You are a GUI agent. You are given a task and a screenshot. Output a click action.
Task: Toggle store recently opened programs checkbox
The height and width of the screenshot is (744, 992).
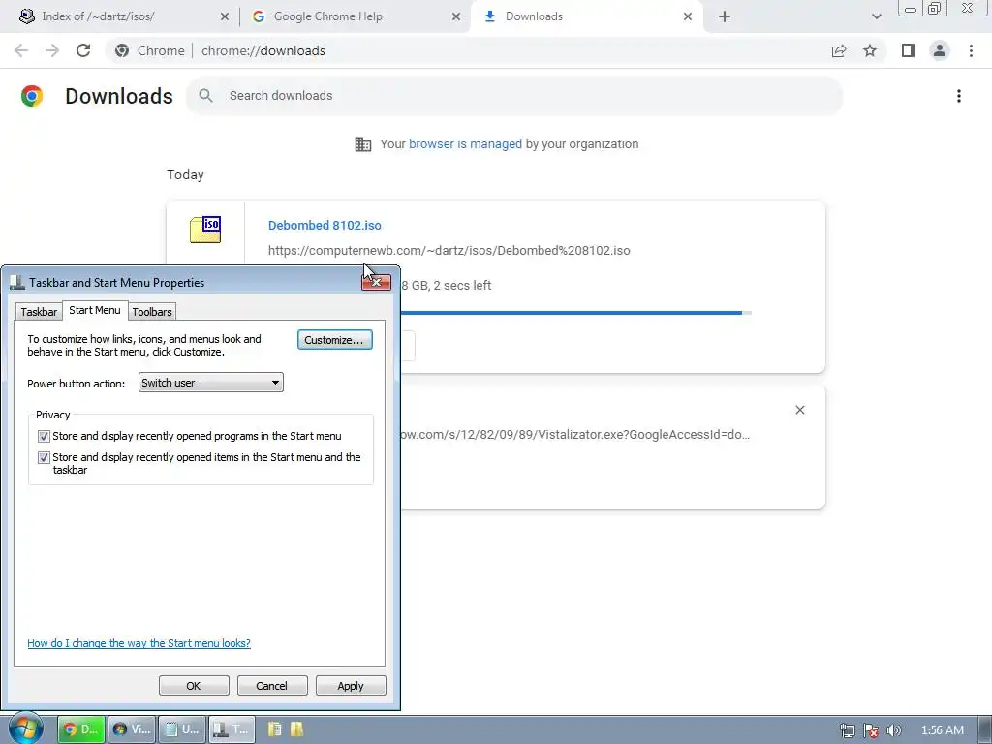tap(44, 436)
